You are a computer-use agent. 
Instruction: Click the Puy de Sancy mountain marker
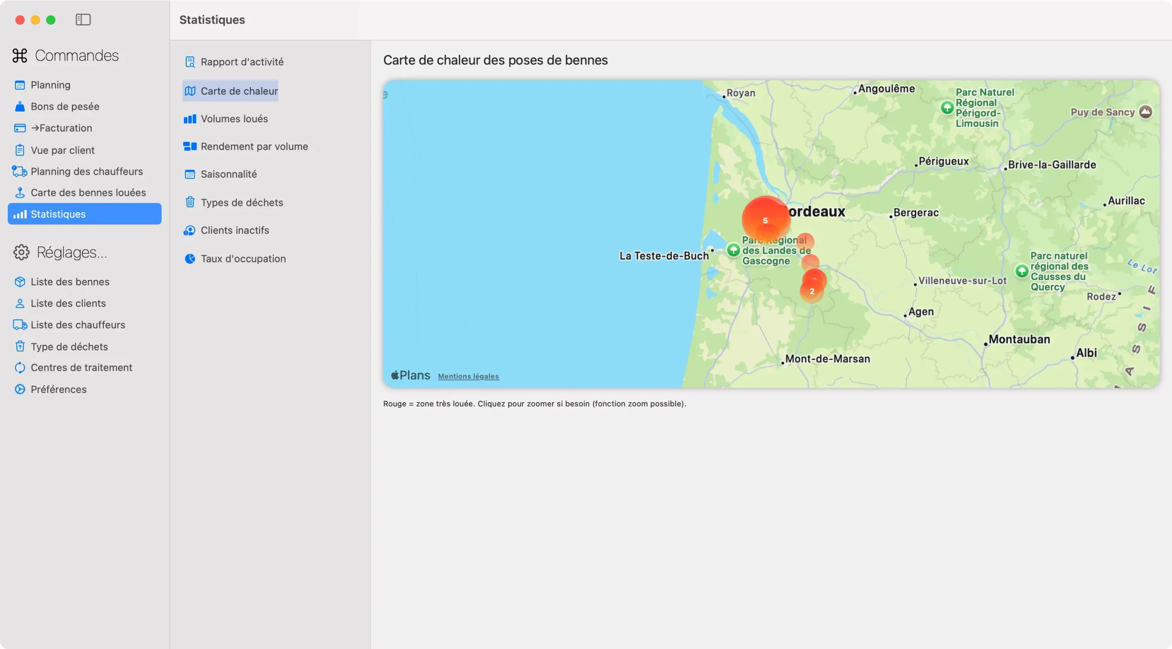(x=1145, y=112)
